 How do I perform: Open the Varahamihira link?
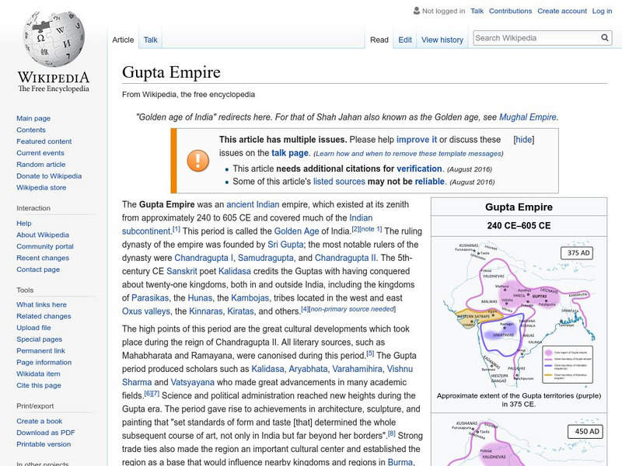tap(358, 369)
